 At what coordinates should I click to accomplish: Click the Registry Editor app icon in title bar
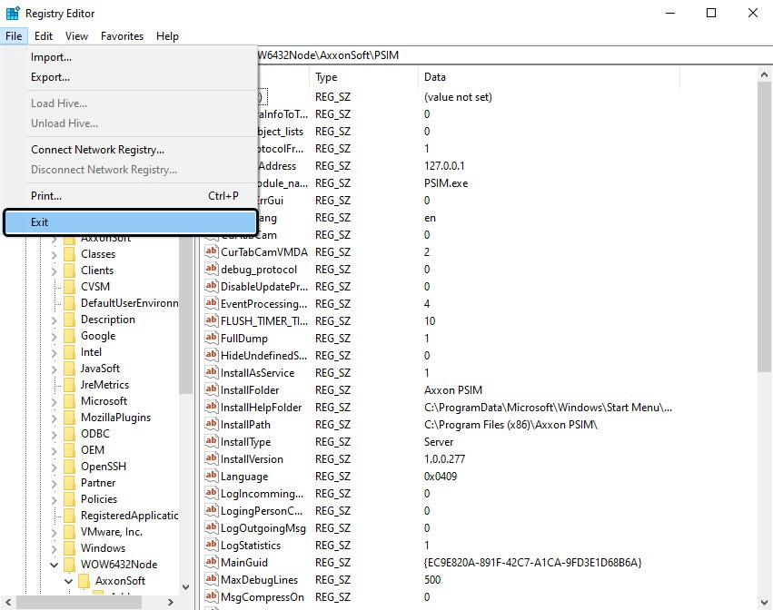[x=13, y=14]
